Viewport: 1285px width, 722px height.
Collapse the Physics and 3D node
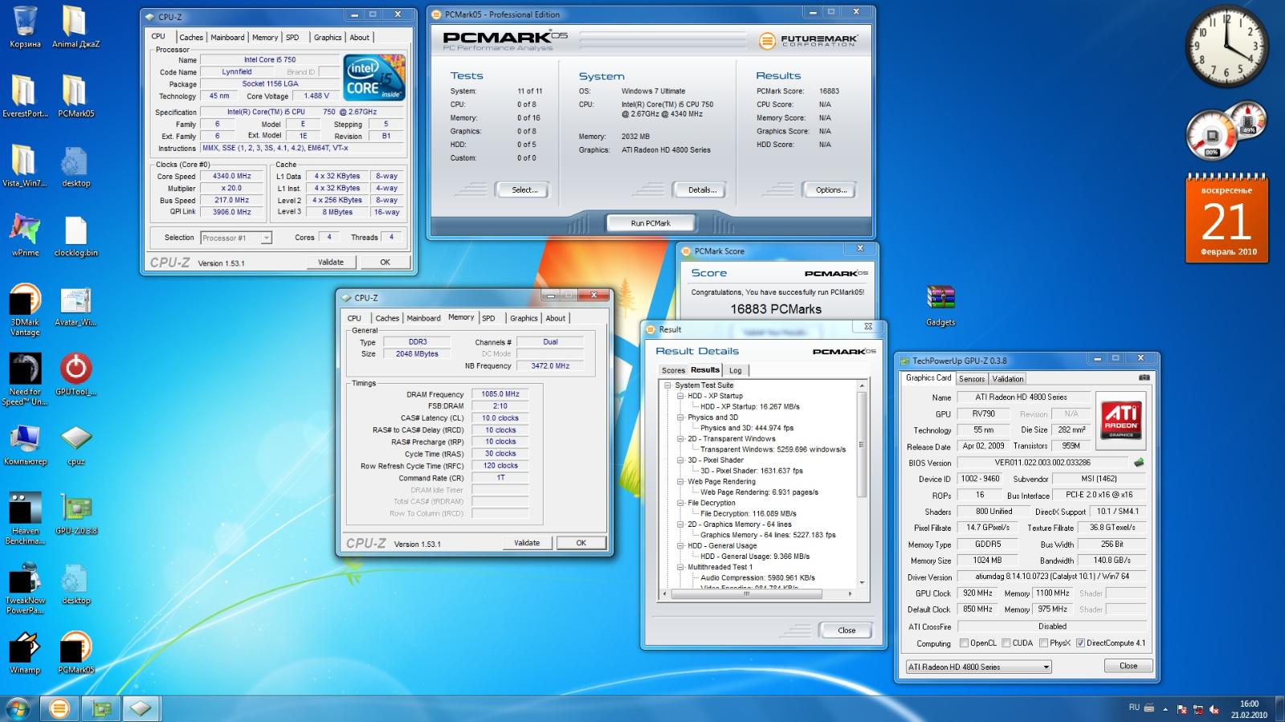(x=680, y=418)
